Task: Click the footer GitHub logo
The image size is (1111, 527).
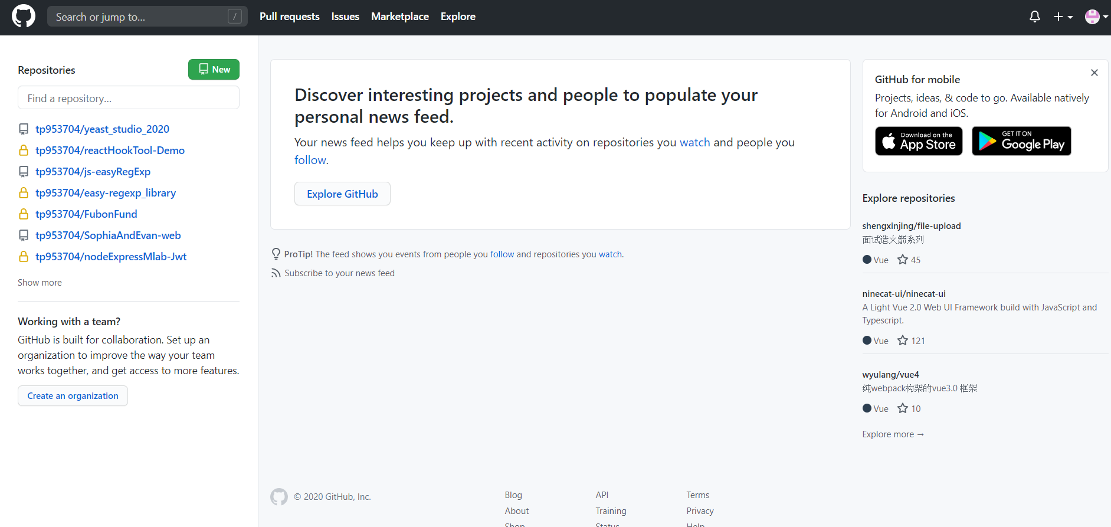Action: pyautogui.click(x=279, y=497)
